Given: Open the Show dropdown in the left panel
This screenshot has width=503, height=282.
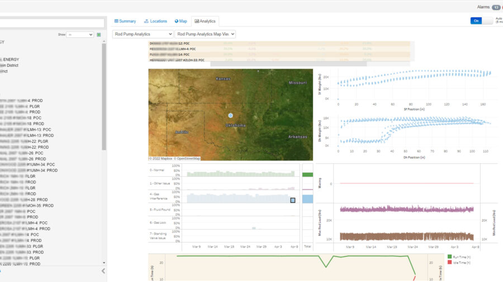Looking at the screenshot, I should [x=79, y=35].
